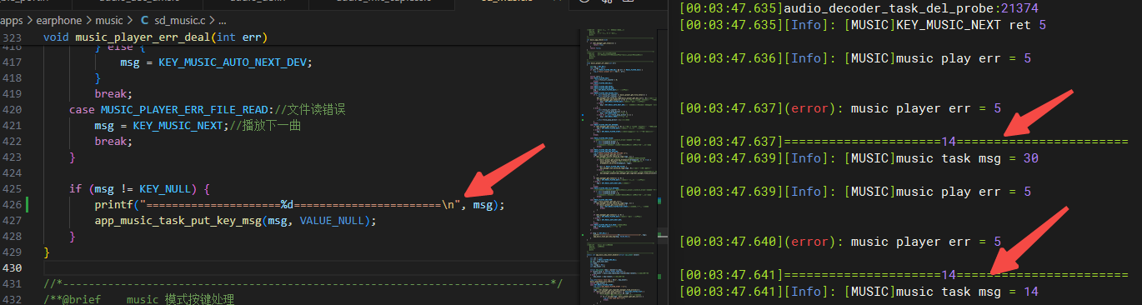Click separator log line at 00:03:47.641
Screen dimensions: 1142x305
[904, 275]
